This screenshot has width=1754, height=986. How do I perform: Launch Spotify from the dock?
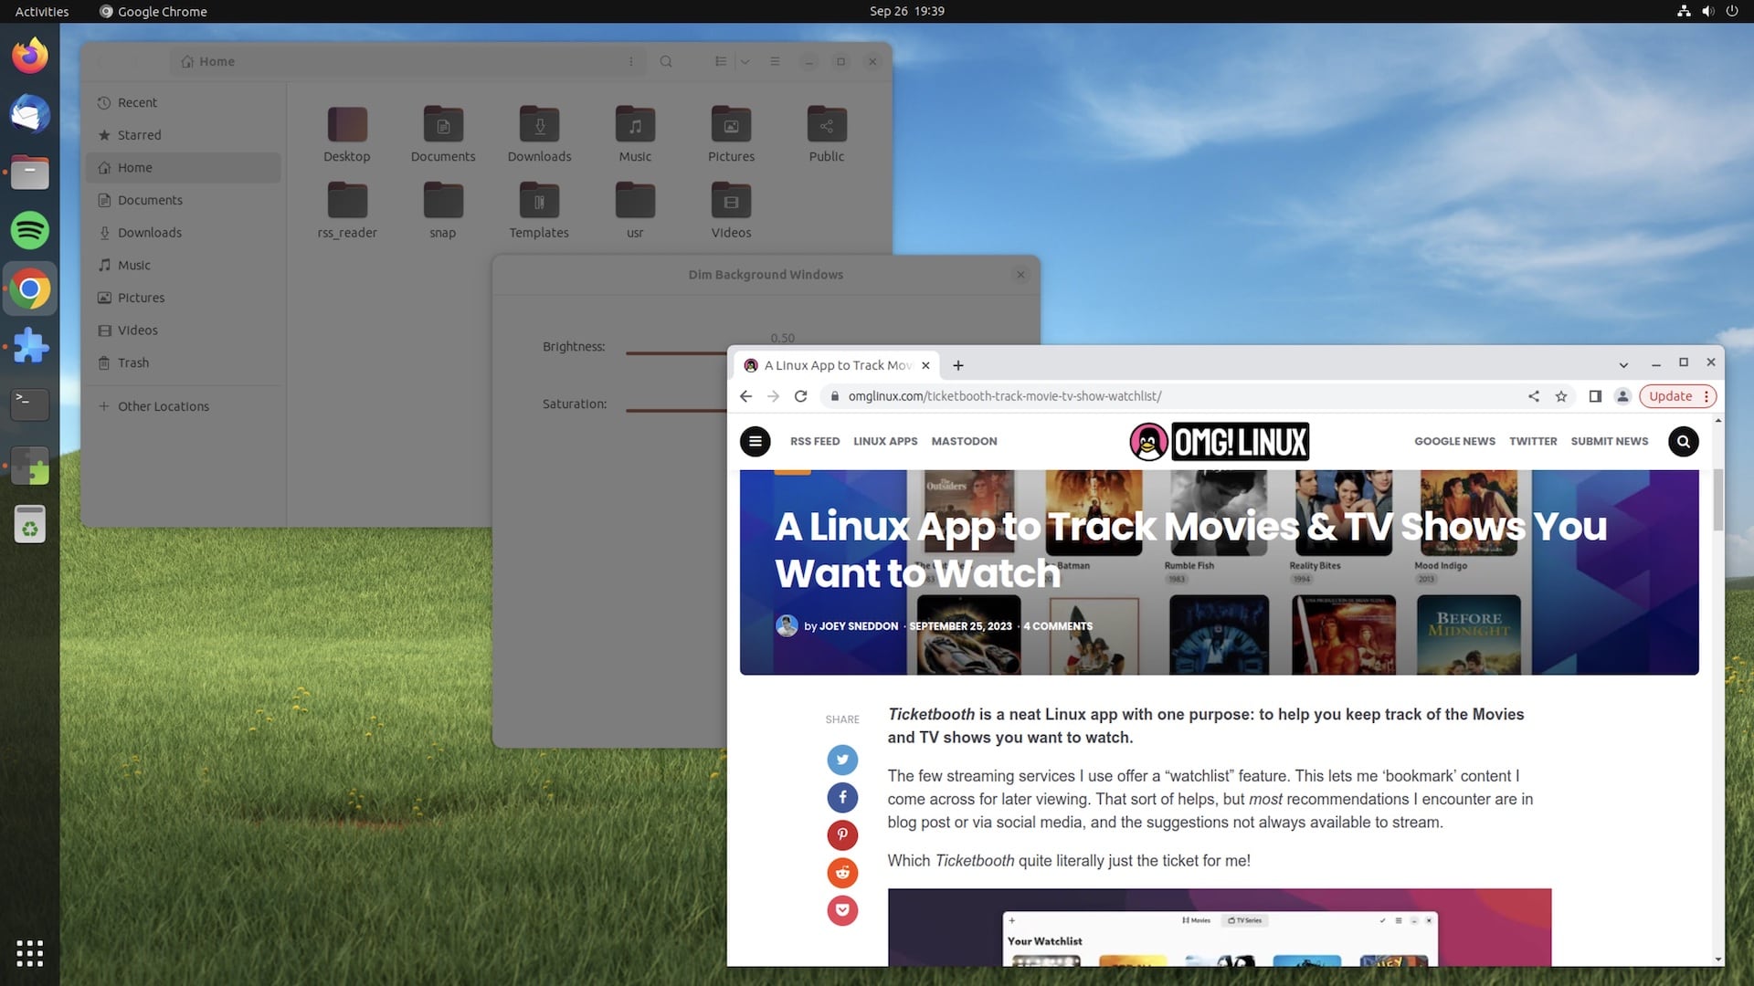[30, 230]
